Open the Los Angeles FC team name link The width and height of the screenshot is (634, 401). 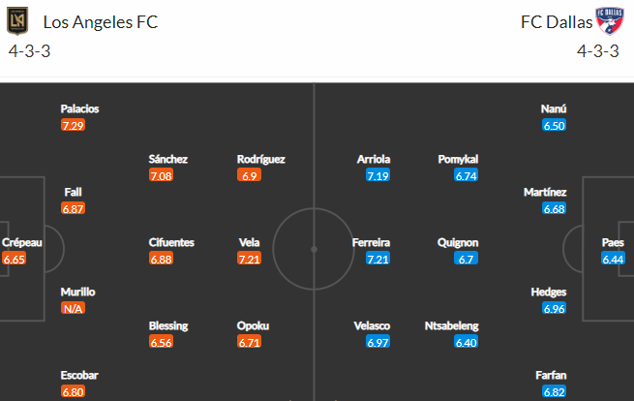101,22
